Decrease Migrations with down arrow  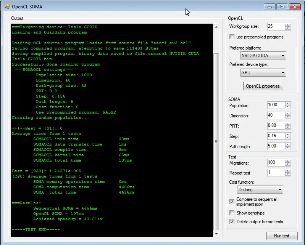(x=288, y=164)
